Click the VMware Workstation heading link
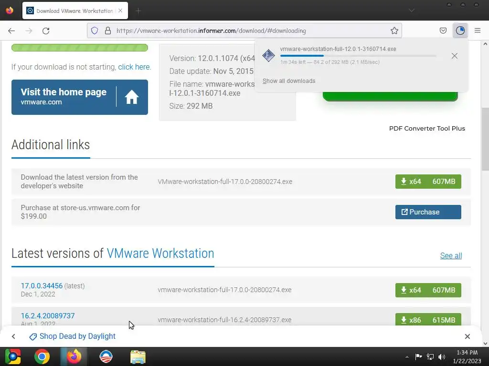The width and height of the screenshot is (489, 366). pyautogui.click(x=160, y=254)
